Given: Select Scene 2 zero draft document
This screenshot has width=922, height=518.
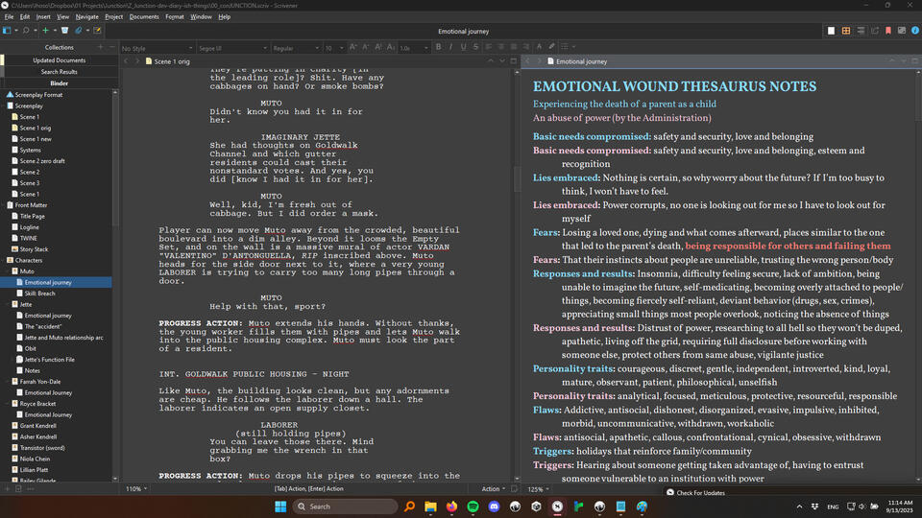Looking at the screenshot, I should click(x=42, y=161).
